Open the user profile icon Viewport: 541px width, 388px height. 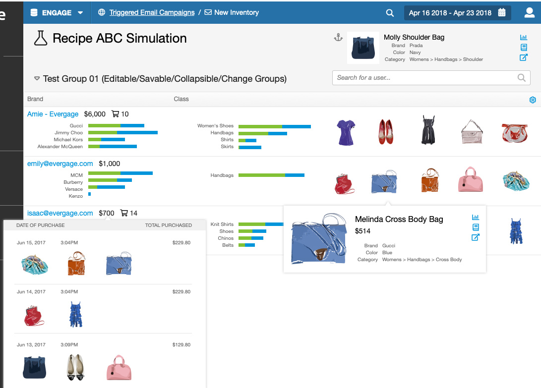[529, 12]
